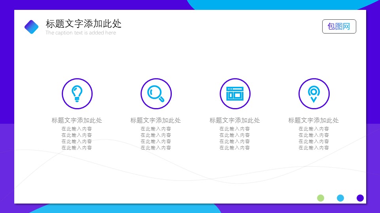
Task: Select the light blue dot
Action: pyautogui.click(x=340, y=198)
